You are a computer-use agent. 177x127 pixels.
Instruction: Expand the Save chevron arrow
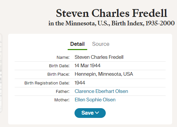point(97,113)
